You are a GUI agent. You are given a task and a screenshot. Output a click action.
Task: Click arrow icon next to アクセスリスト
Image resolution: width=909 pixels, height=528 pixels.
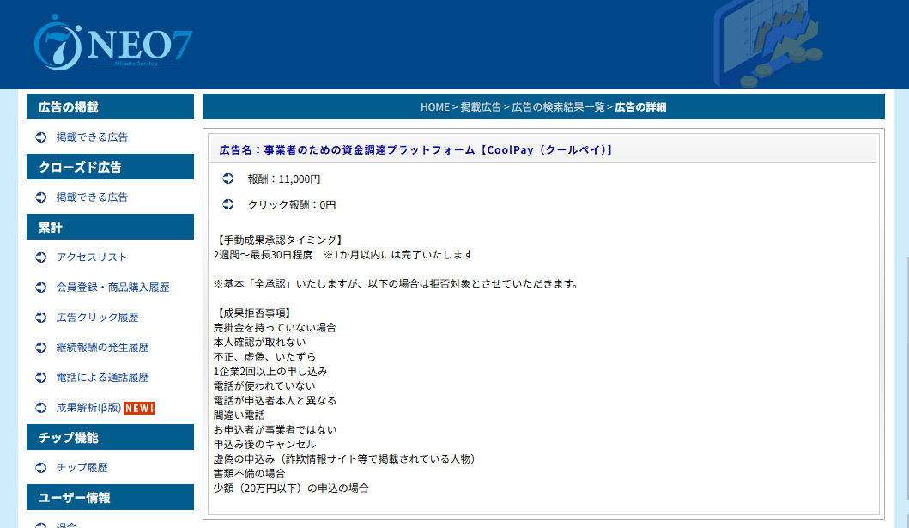(x=41, y=258)
